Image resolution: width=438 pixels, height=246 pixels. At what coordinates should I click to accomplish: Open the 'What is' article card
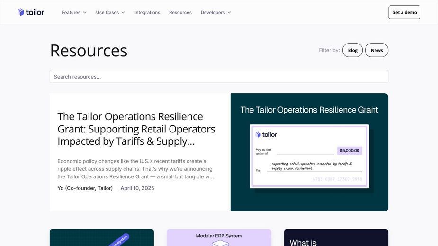coord(336,237)
